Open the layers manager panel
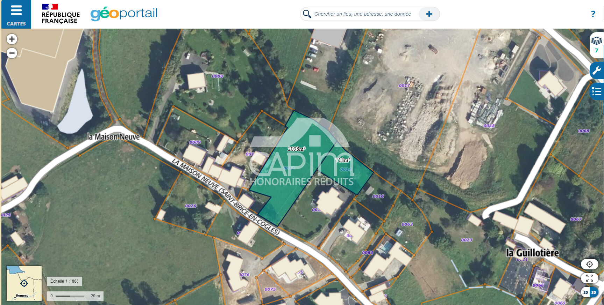 [x=597, y=45]
